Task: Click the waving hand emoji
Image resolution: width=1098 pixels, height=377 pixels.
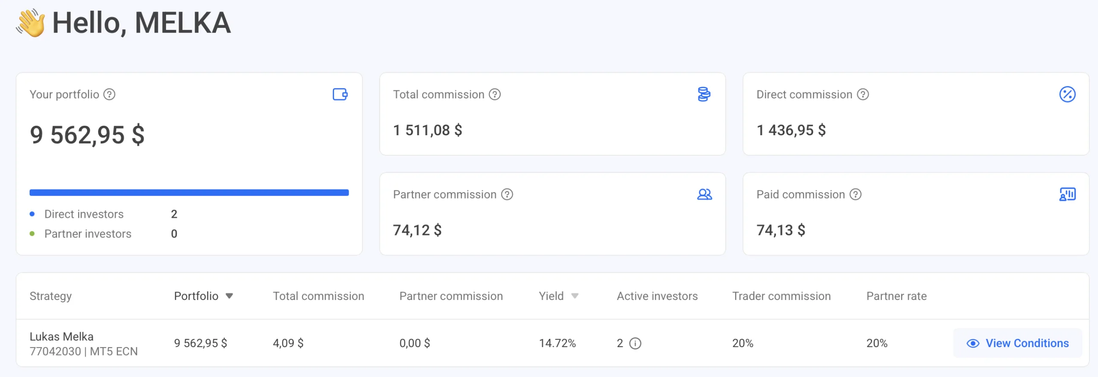Action: pyautogui.click(x=30, y=23)
